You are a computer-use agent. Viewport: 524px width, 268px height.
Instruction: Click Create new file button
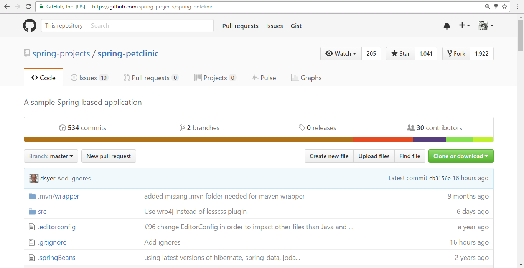329,156
